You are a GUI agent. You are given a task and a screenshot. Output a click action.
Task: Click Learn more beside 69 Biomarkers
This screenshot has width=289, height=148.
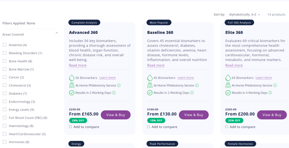coord(264,78)
